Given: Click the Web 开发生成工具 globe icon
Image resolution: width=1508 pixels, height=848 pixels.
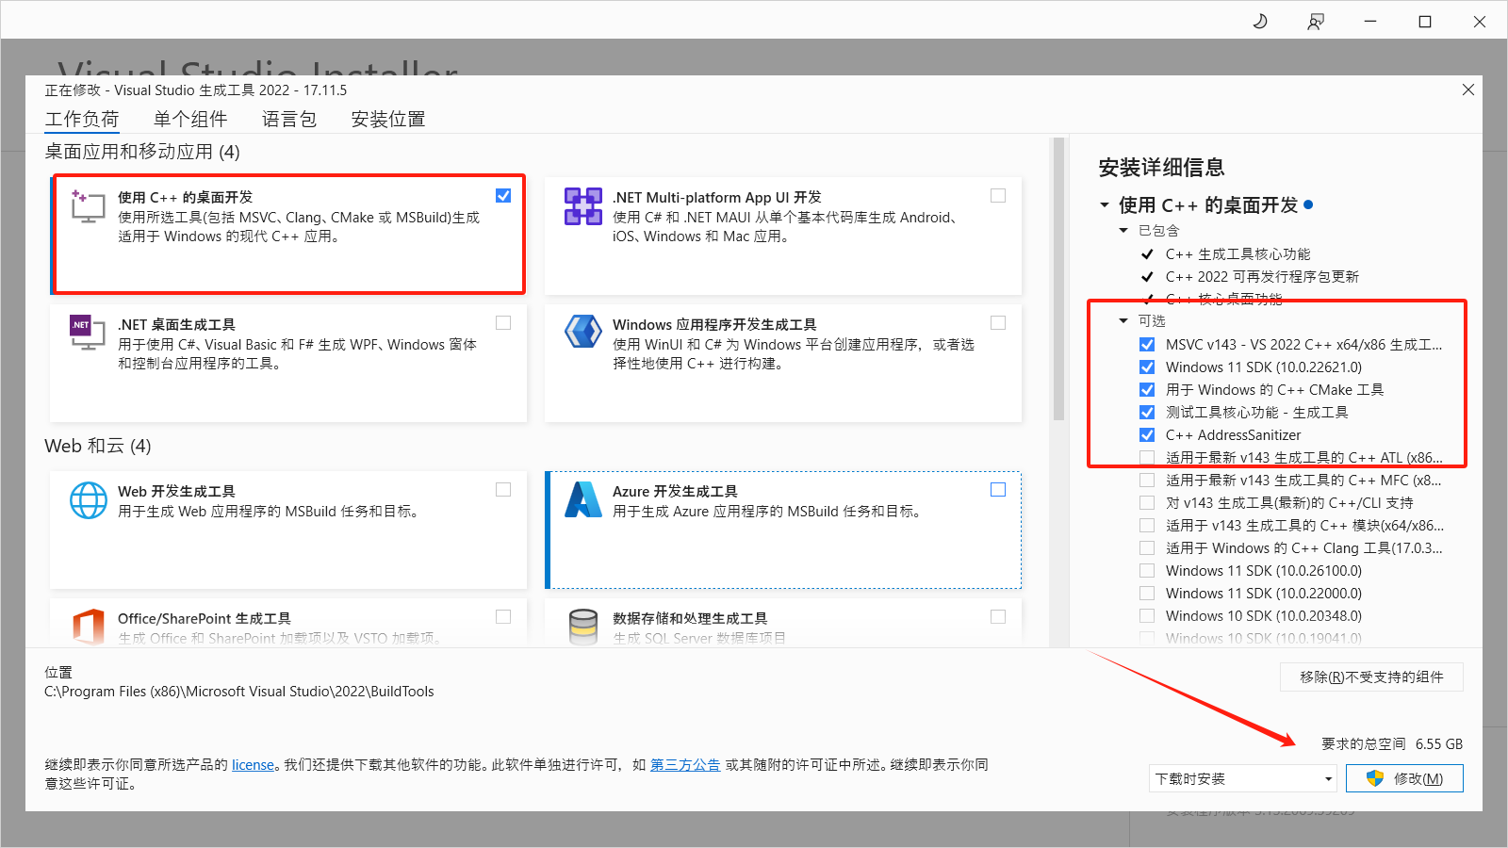Looking at the screenshot, I should tap(89, 500).
